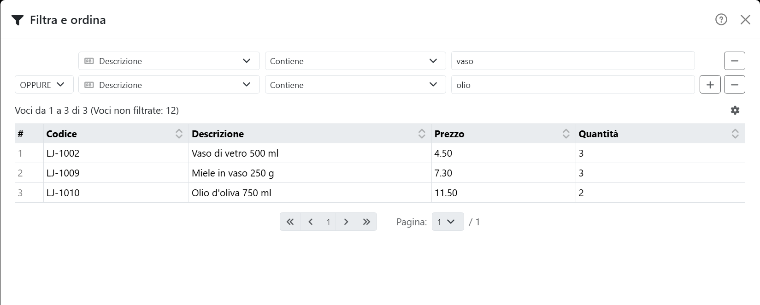The width and height of the screenshot is (760, 305).
Task: Sort table by Quantità column arrows
Action: point(735,134)
